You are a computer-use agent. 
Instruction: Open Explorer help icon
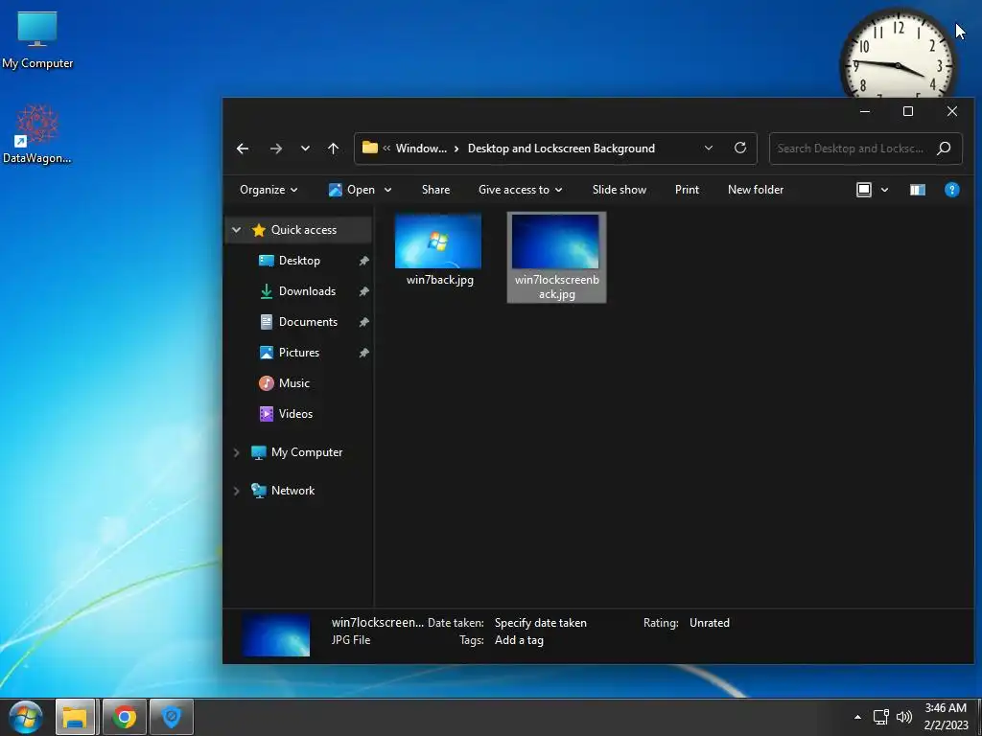coord(952,190)
